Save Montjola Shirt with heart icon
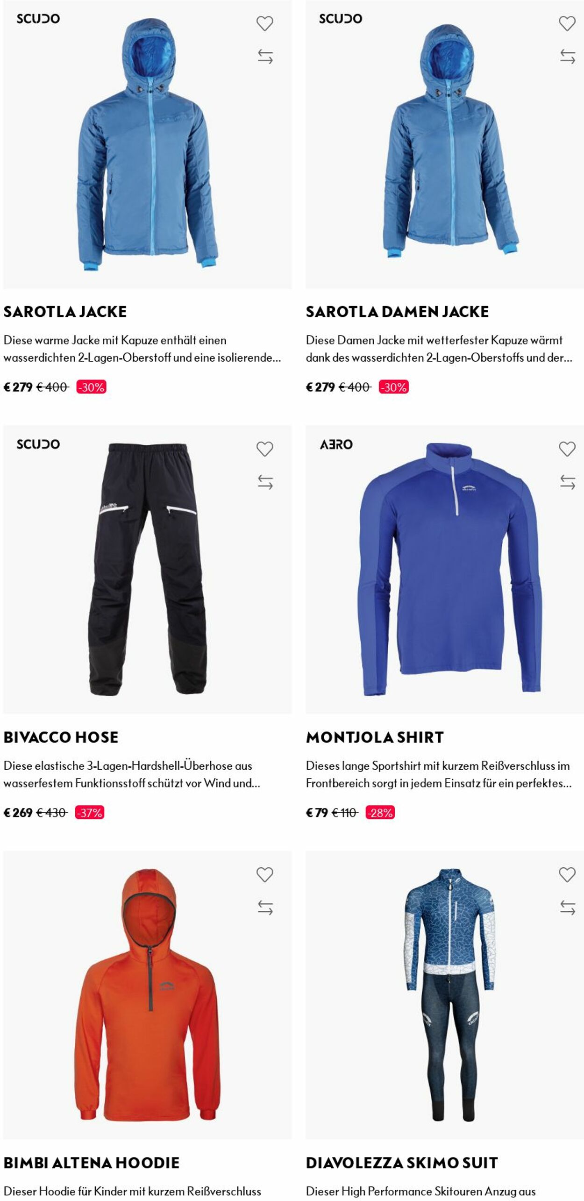 tap(567, 449)
